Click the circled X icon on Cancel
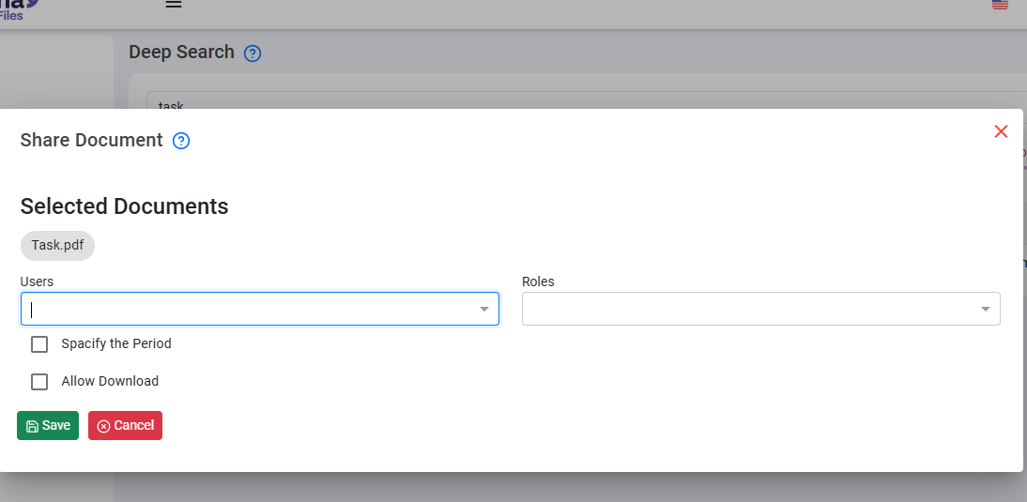This screenshot has width=1027, height=502. click(x=104, y=426)
